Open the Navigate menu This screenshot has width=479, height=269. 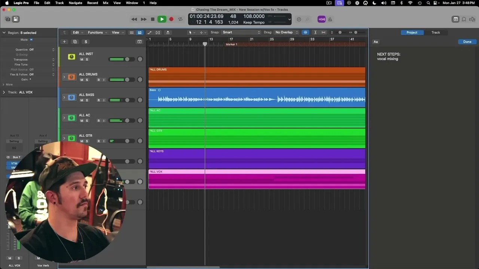coord(75,3)
